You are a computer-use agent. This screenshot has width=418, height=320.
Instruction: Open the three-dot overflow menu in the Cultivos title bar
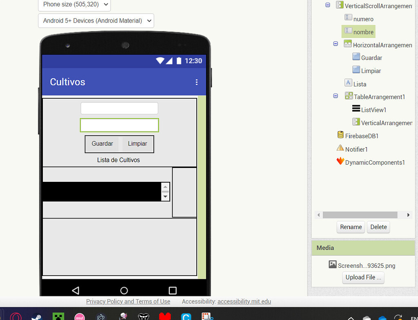pos(196,82)
